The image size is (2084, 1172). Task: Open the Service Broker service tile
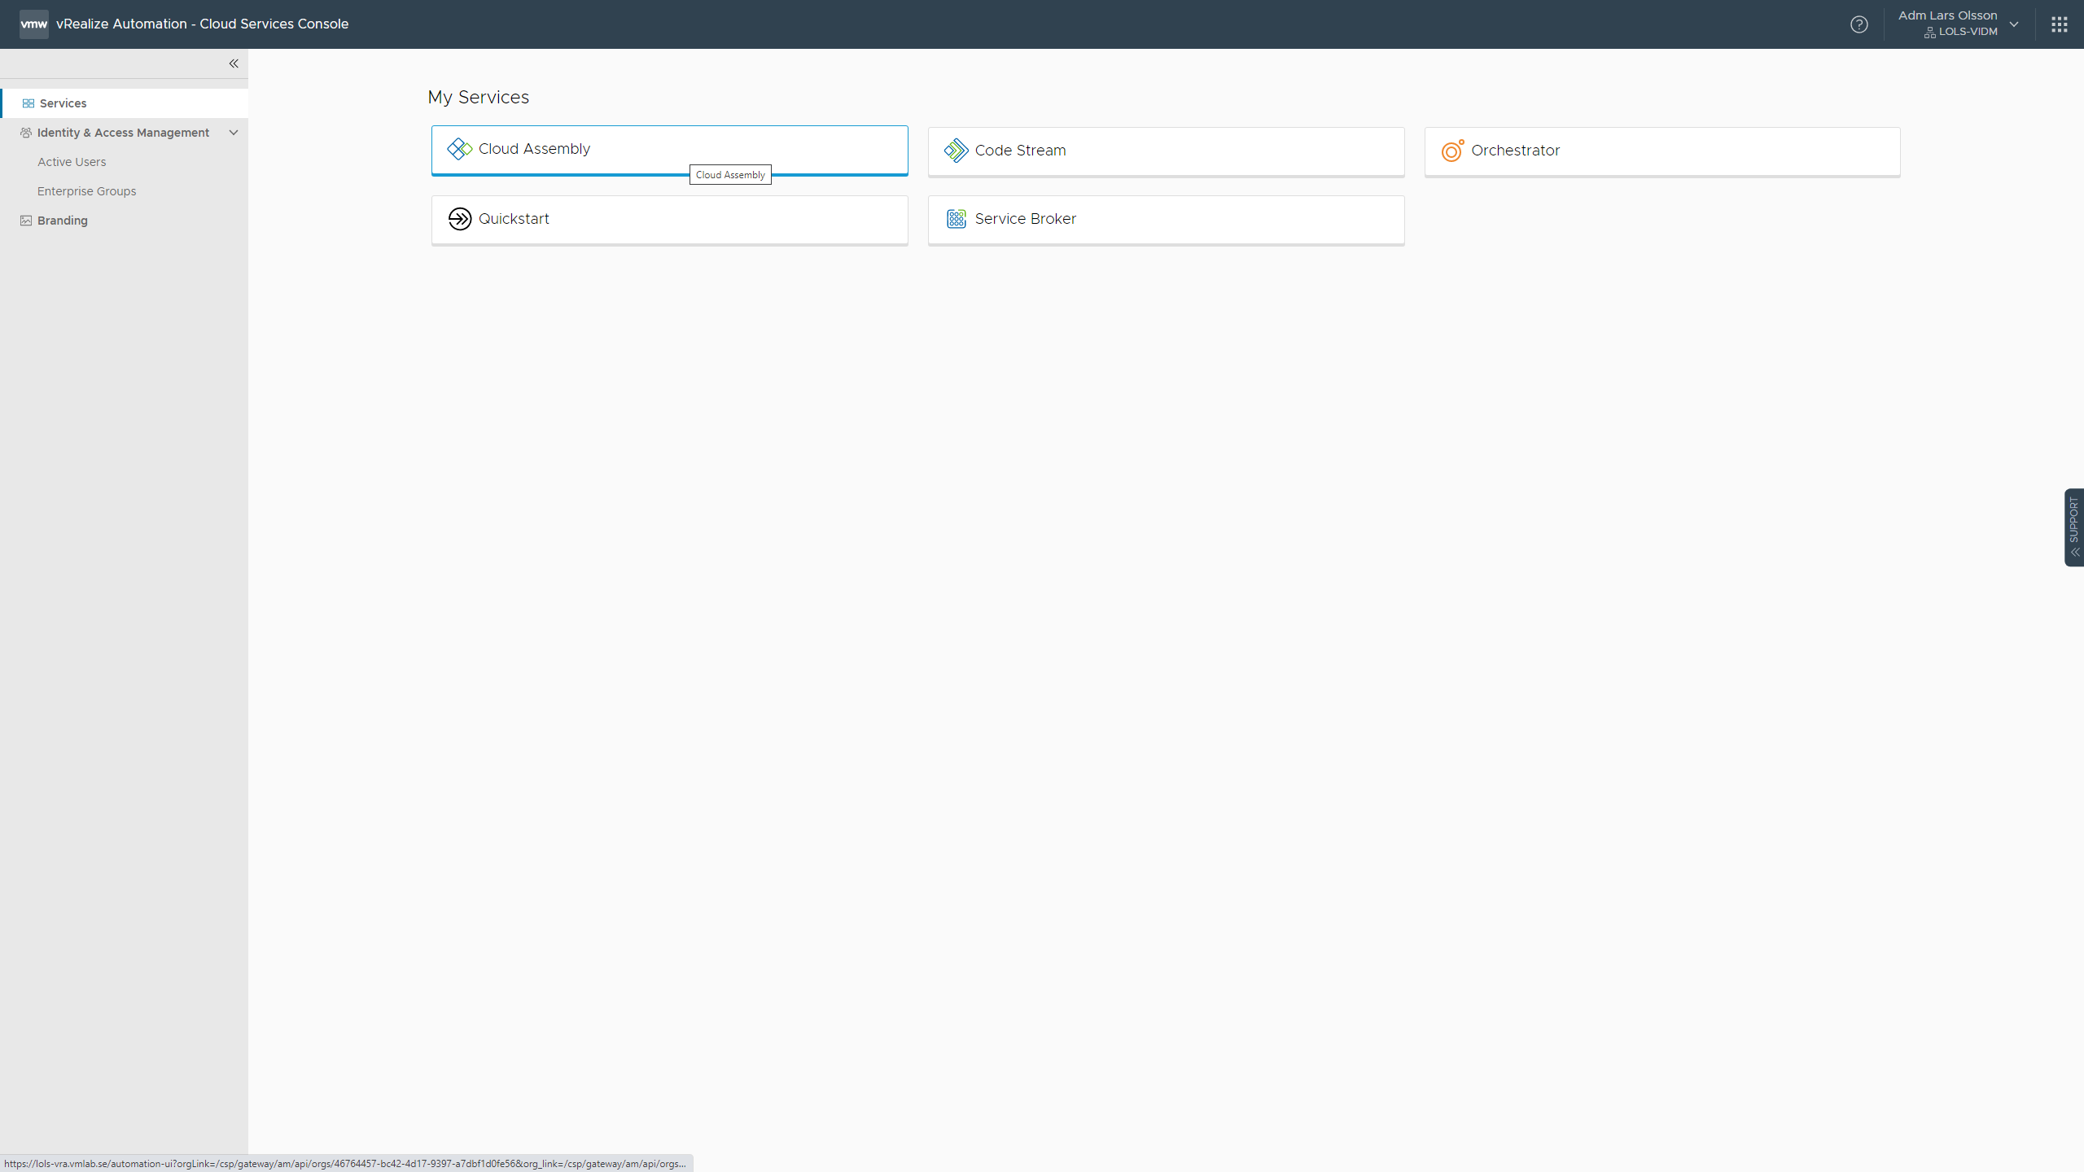[1166, 220]
